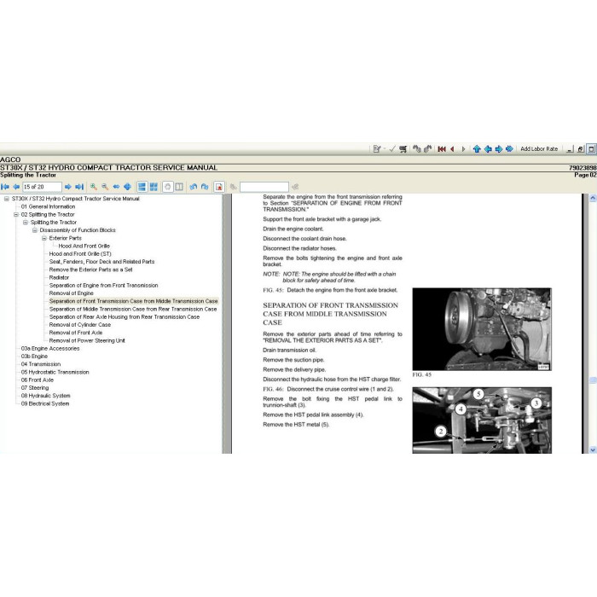Open 08 Hydraulic System chapter
The width and height of the screenshot is (597, 597).
pyautogui.click(x=46, y=396)
